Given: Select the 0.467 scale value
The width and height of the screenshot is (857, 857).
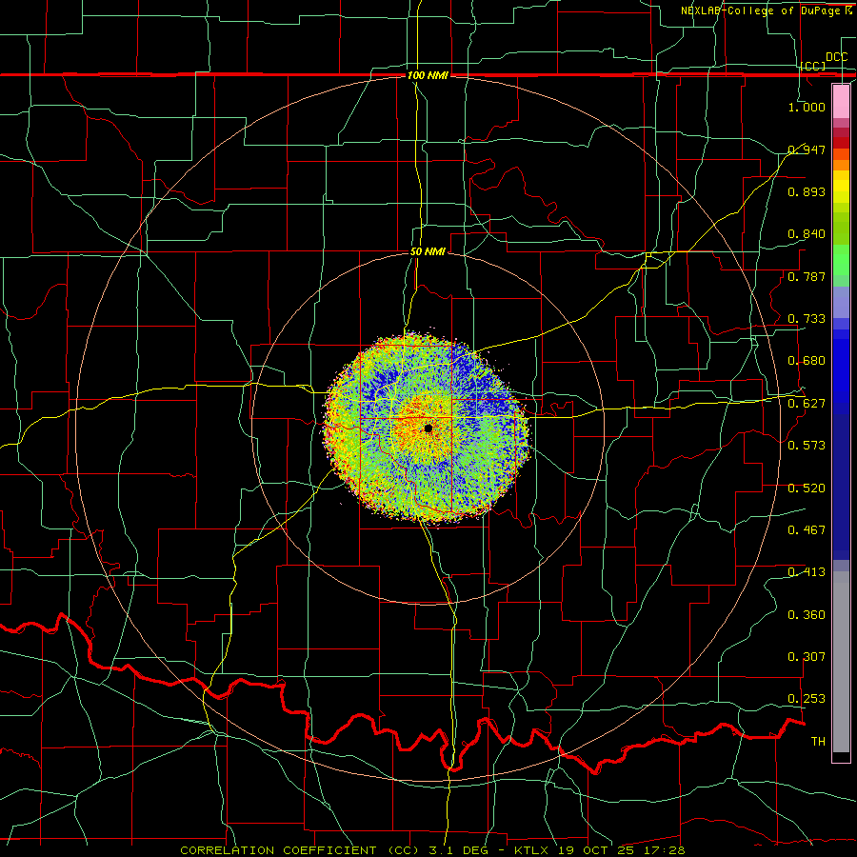Looking at the screenshot, I should click(807, 530).
